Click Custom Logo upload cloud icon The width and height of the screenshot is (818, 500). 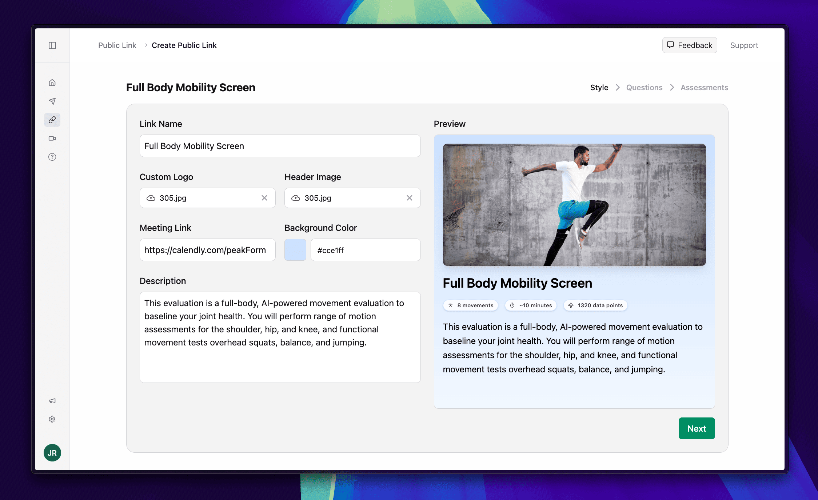pos(151,198)
